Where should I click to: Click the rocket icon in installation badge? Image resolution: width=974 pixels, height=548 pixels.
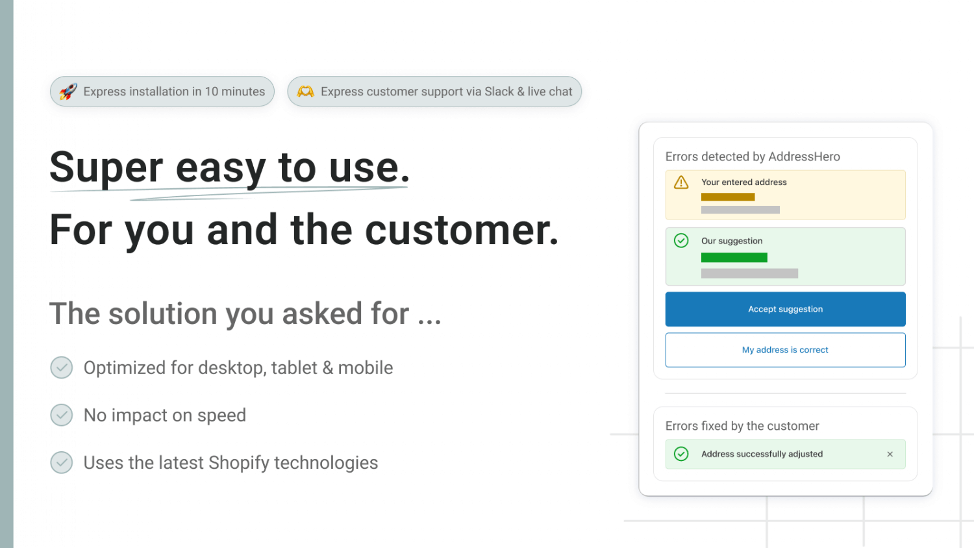click(x=68, y=92)
